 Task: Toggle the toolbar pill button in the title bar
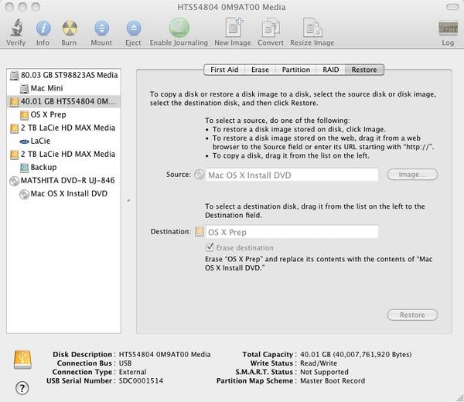tap(452, 7)
